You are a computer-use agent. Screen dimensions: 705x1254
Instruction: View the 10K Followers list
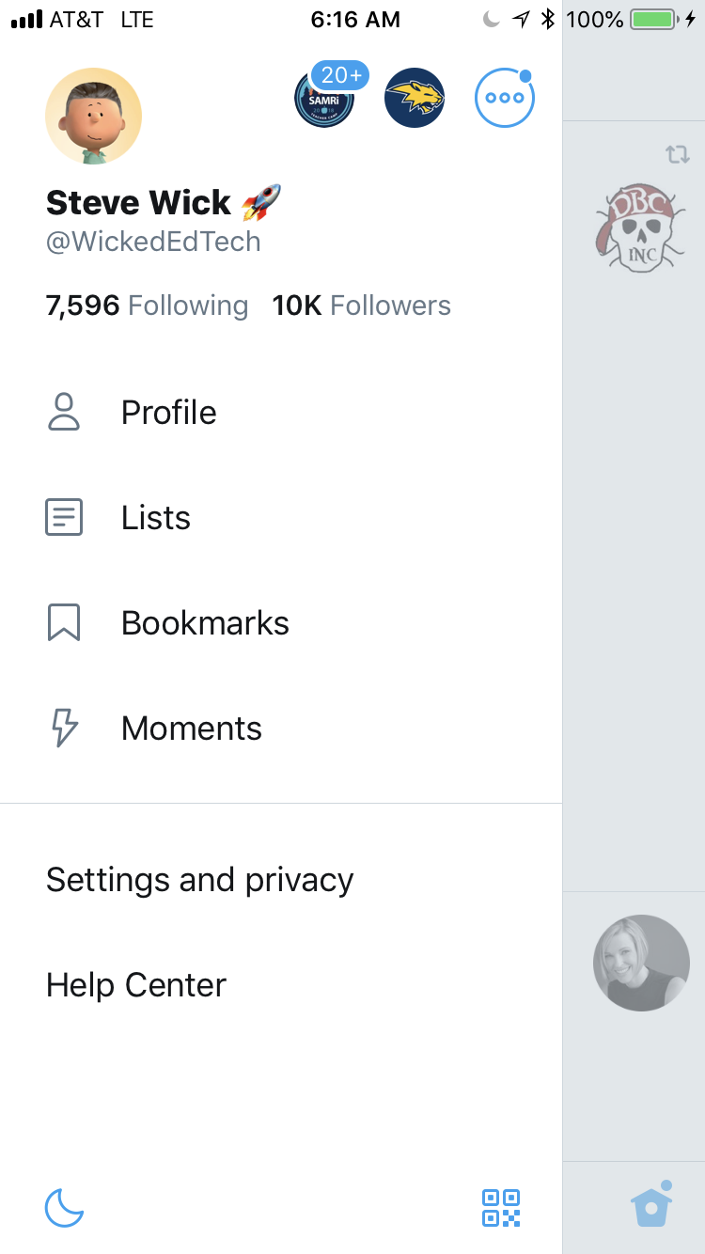pos(361,306)
